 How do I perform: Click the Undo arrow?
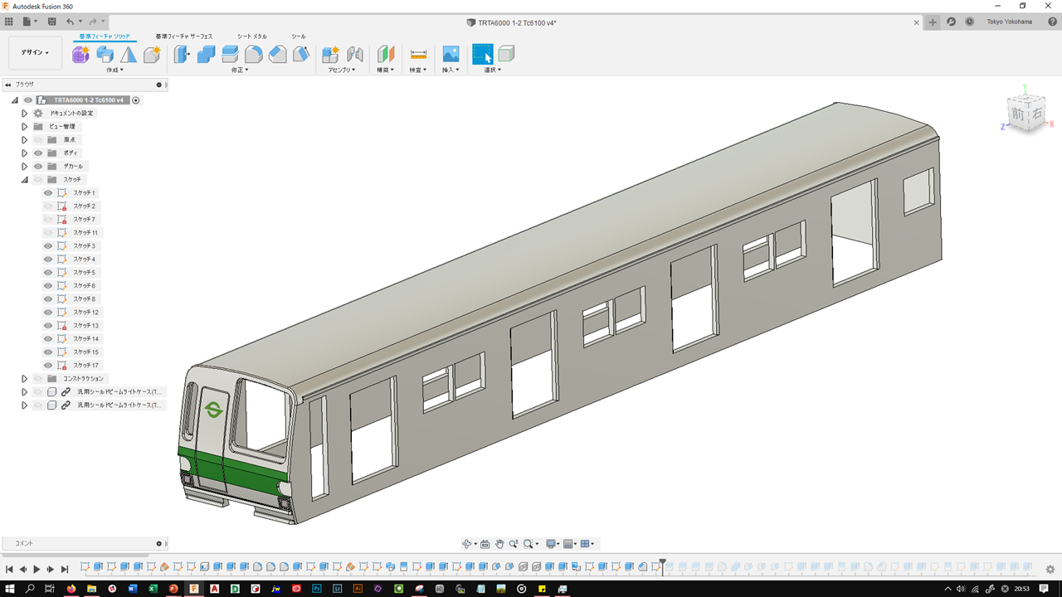coord(70,22)
